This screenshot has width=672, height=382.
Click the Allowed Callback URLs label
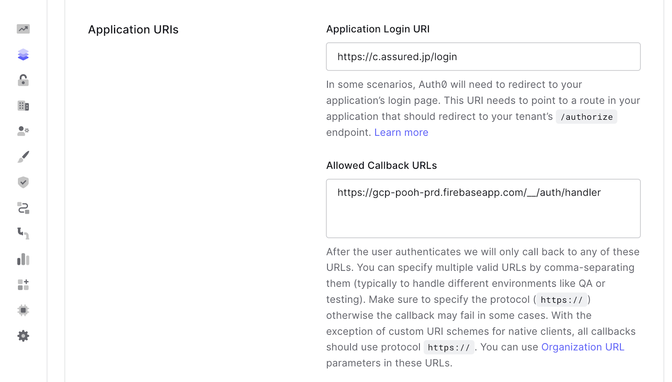click(x=381, y=165)
